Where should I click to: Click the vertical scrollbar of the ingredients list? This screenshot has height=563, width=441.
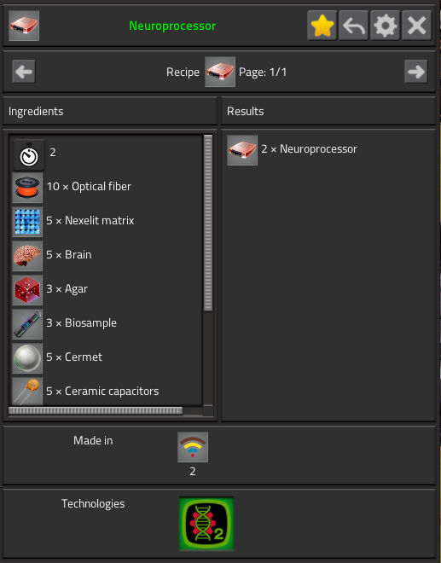[x=208, y=223]
